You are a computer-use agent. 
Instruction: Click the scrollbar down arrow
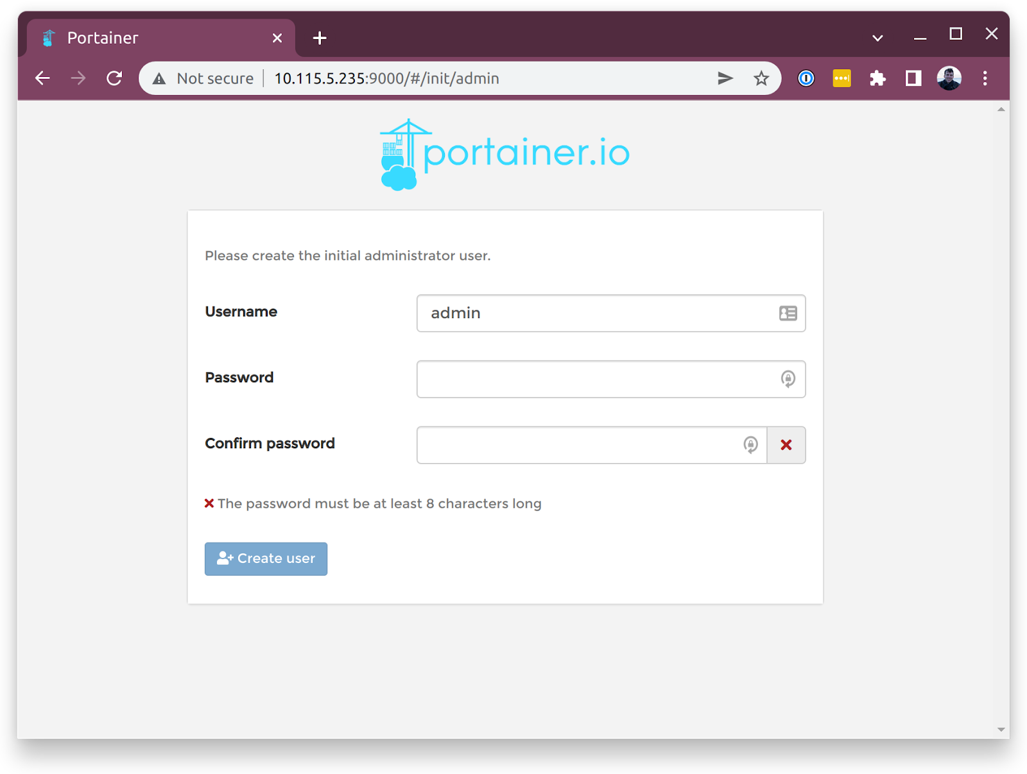click(1001, 730)
